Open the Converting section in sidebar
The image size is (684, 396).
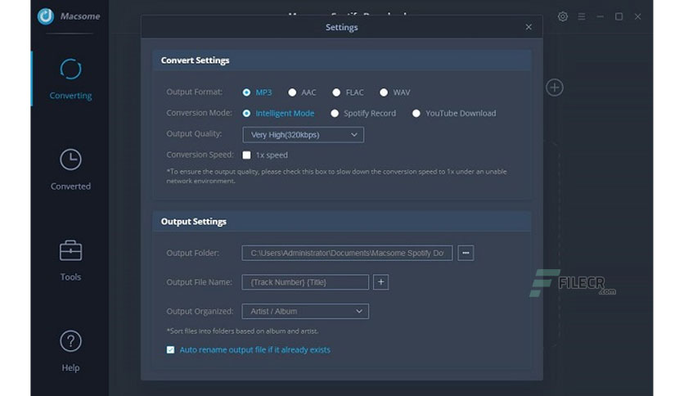tap(70, 79)
